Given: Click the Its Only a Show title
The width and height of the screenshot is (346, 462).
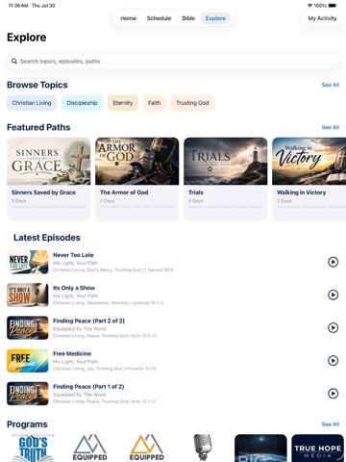Looking at the screenshot, I should pos(74,288).
